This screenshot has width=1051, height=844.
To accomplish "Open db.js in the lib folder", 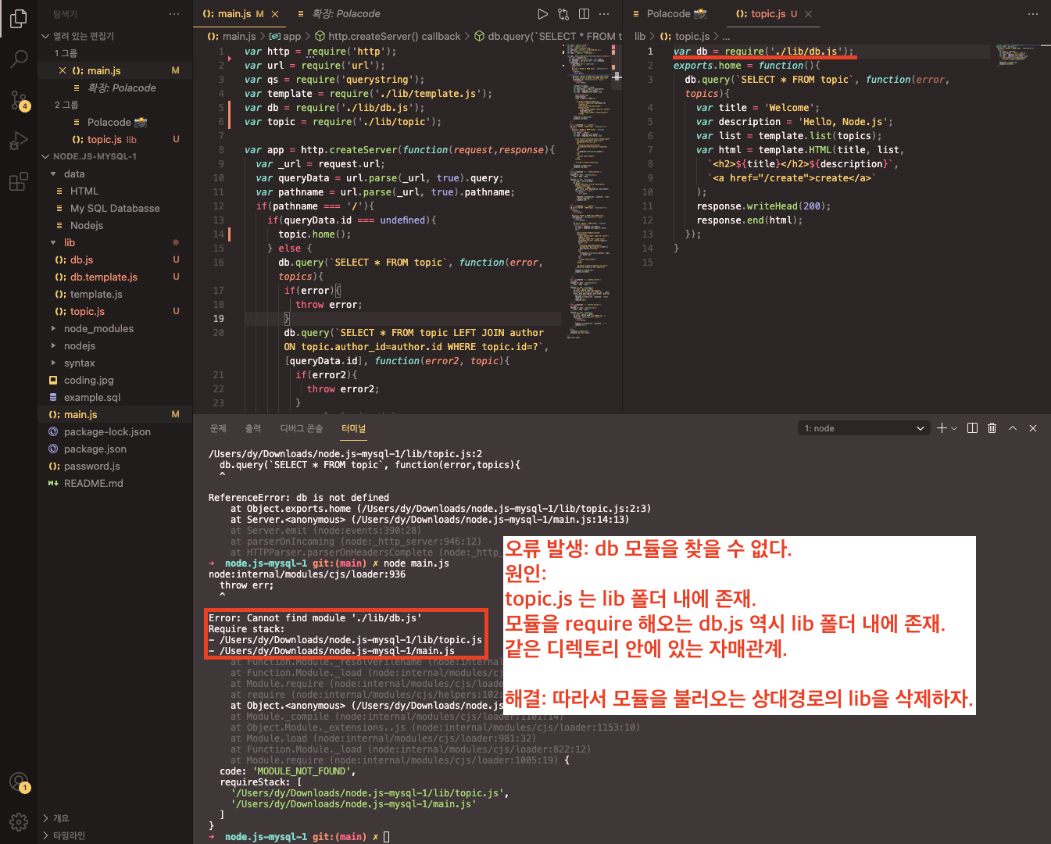I will [x=115, y=259].
